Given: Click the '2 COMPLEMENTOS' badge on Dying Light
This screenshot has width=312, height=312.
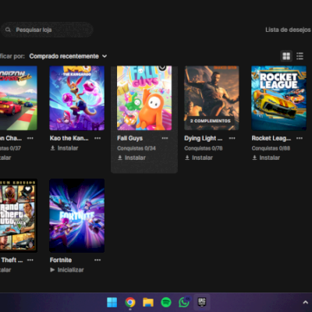Looking at the screenshot, I should [x=211, y=121].
